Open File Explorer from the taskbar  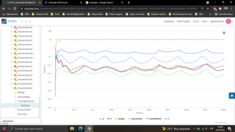pos(72,129)
